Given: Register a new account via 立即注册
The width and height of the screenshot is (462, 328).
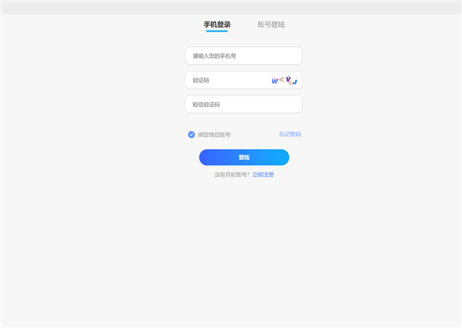Looking at the screenshot, I should point(263,175).
